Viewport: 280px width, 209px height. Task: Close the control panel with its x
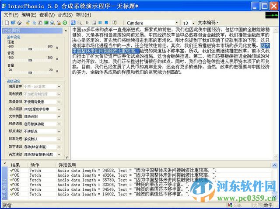click(66, 31)
